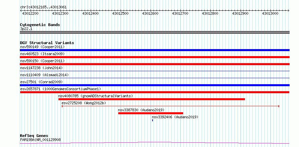Click the nsv3387830 (Audano2019) red bar
The height and width of the screenshot is (147, 299).
[151, 113]
